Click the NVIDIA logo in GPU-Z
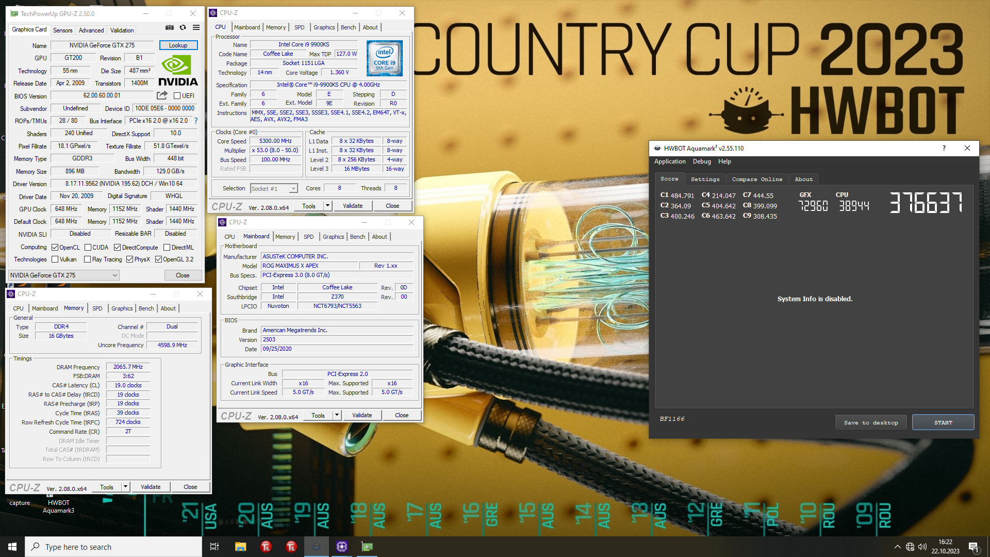990x557 pixels. click(x=178, y=71)
